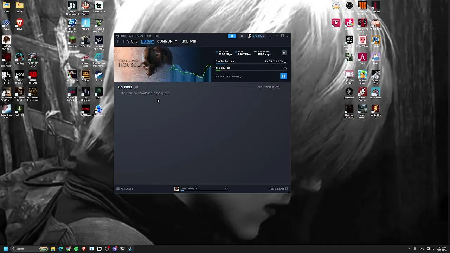Click the taskbar Search box

(30, 249)
